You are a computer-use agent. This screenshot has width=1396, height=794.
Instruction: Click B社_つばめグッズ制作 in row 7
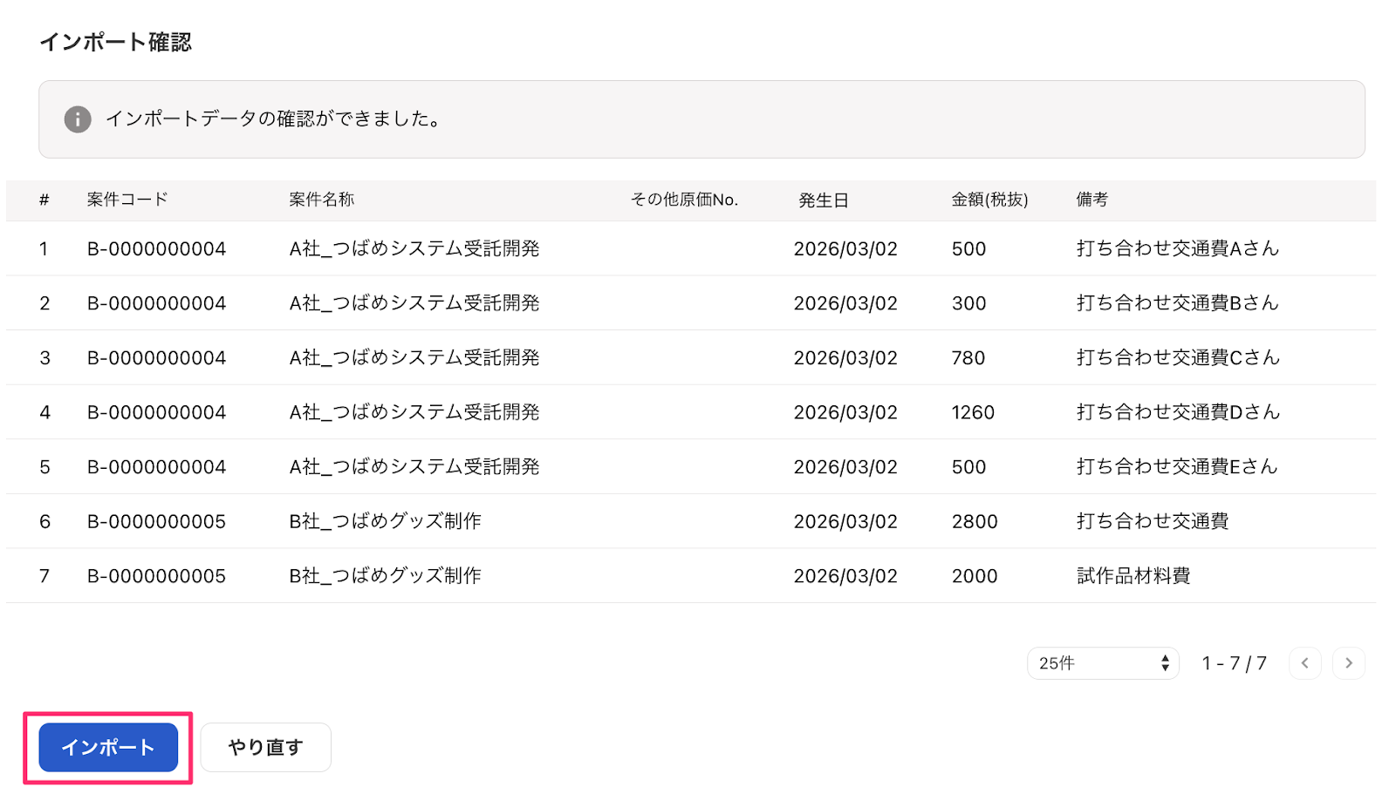click(x=385, y=575)
